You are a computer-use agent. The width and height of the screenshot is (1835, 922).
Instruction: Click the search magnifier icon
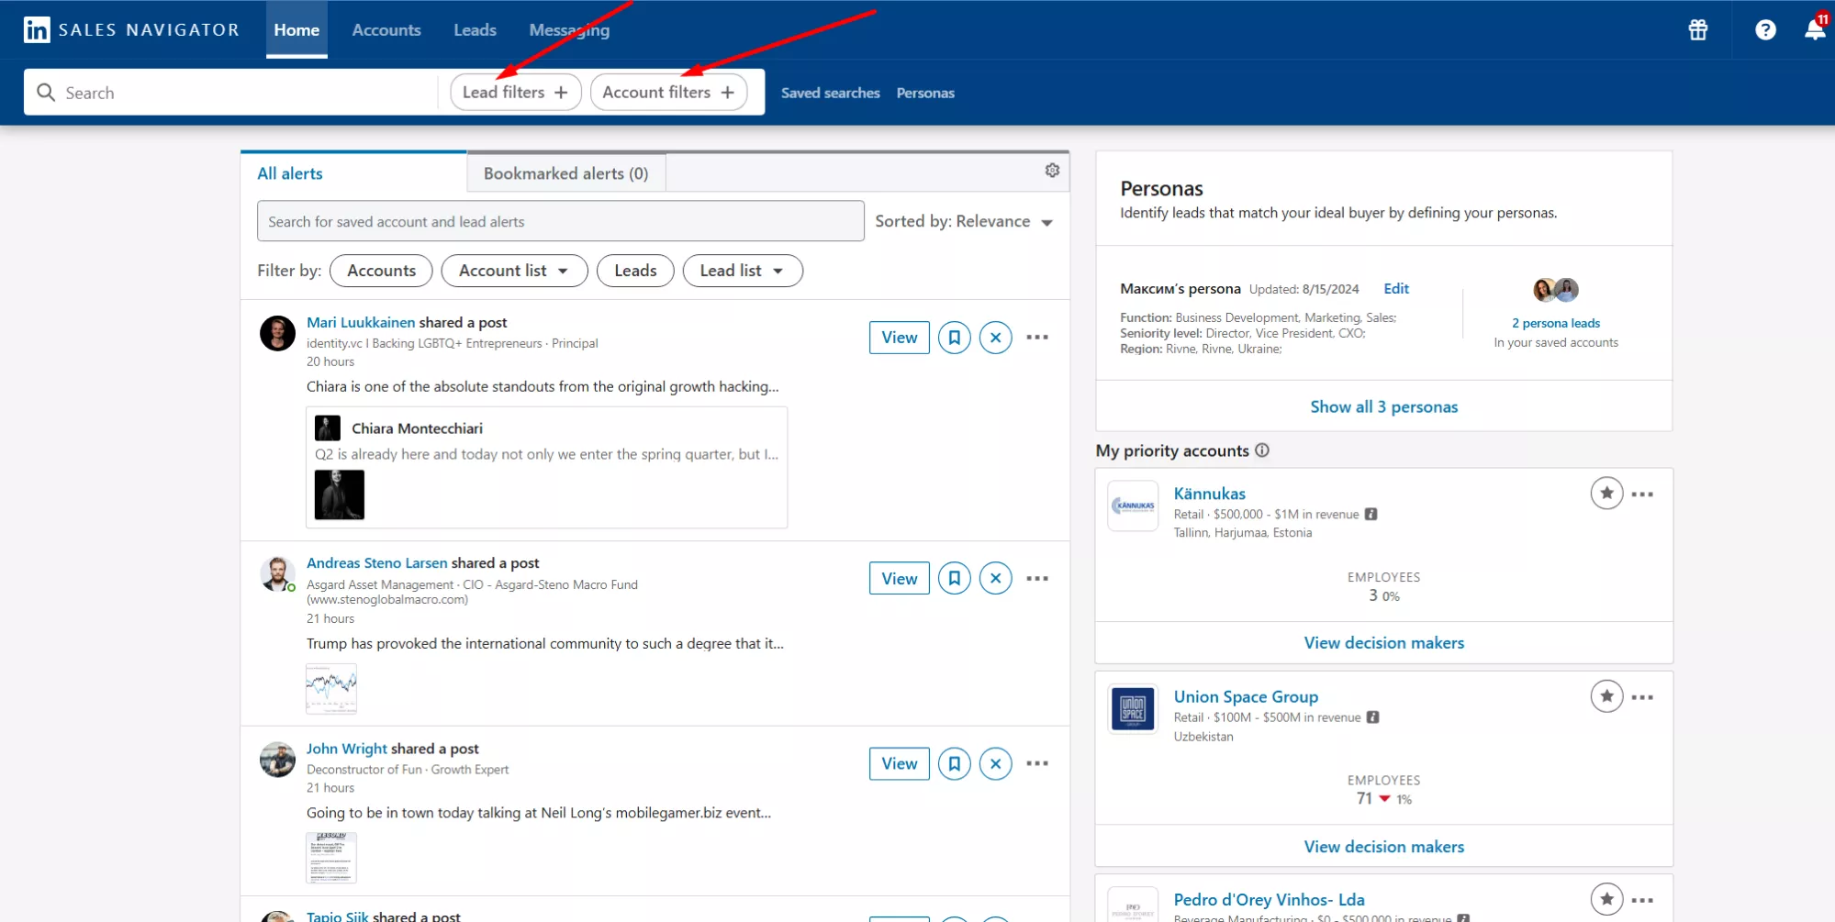pos(46,93)
